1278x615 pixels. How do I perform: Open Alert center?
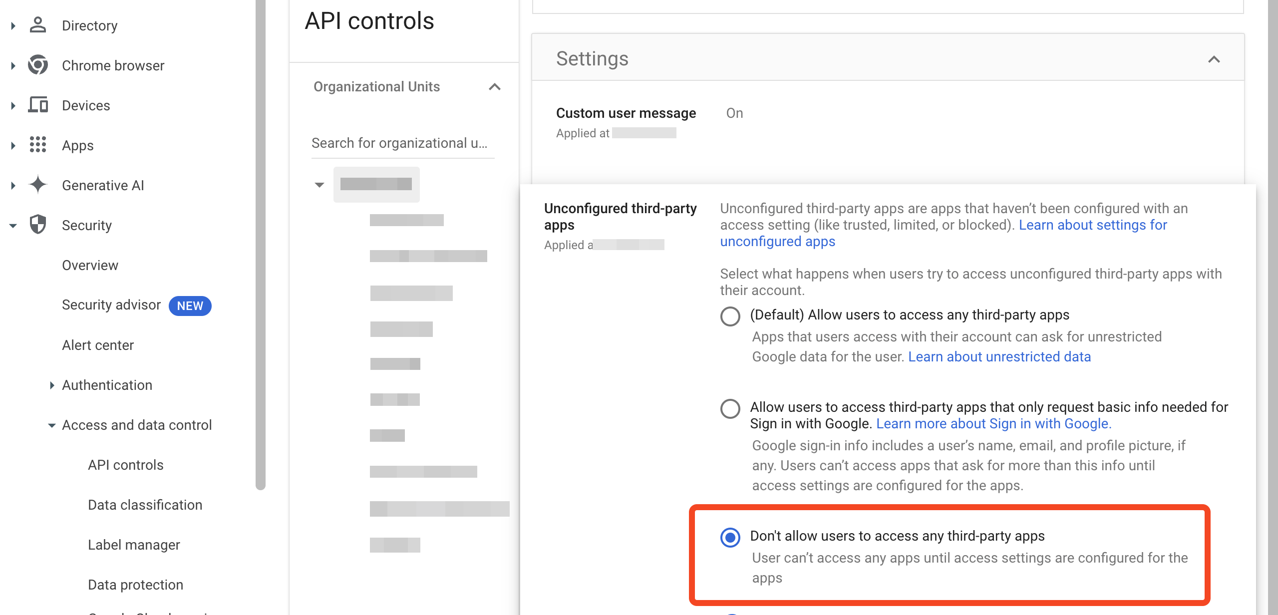98,345
